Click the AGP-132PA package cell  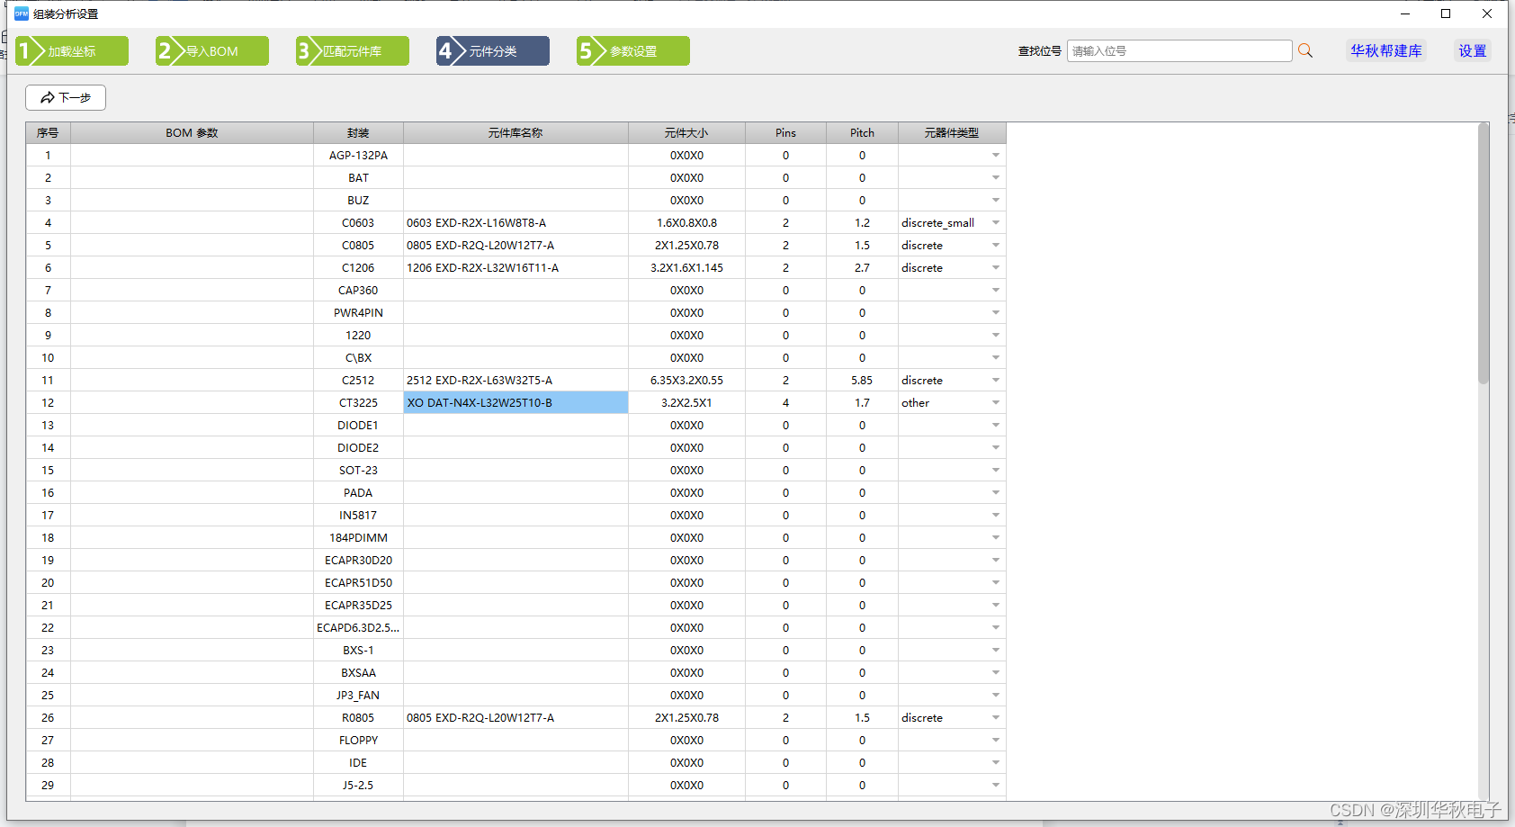click(x=358, y=156)
